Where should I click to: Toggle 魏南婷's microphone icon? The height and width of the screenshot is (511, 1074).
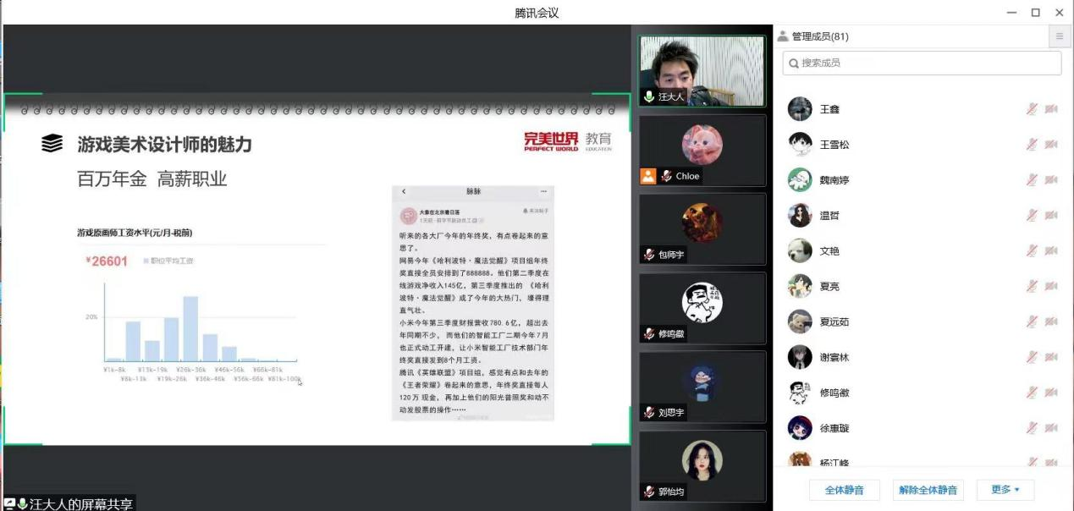coord(1032,180)
